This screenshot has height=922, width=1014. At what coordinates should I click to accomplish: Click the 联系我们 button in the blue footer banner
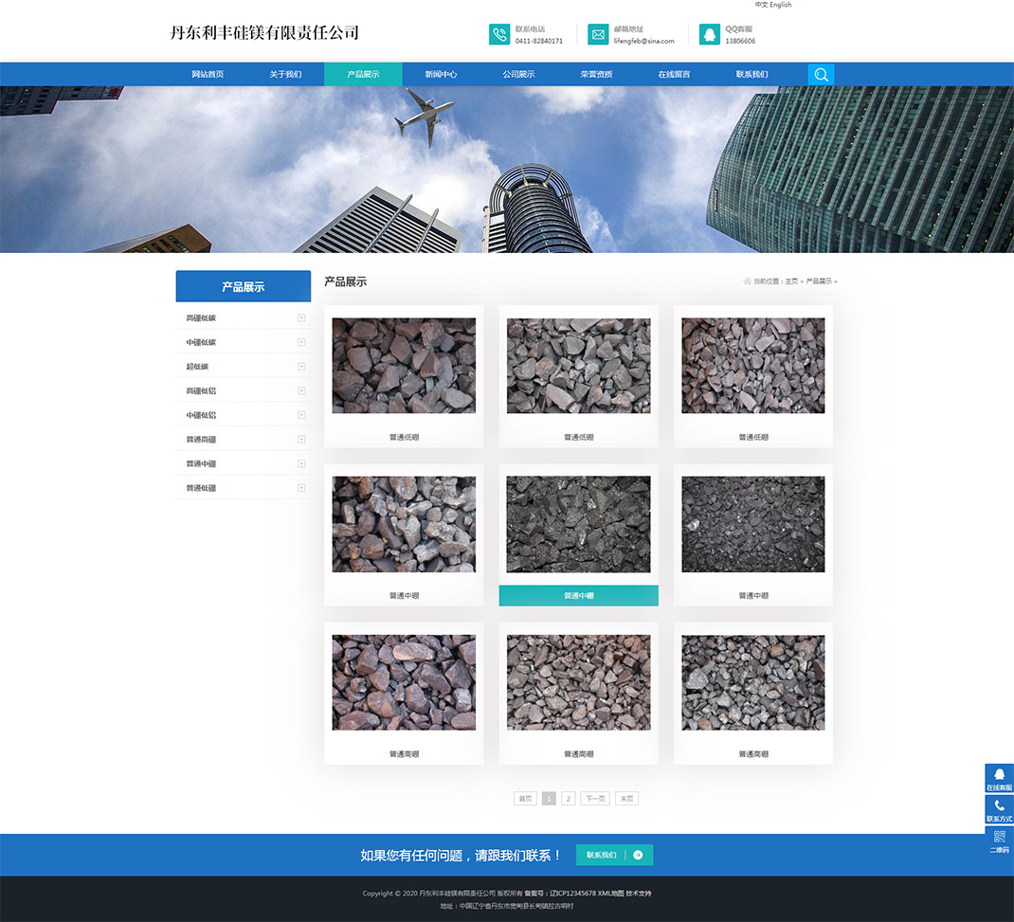(x=614, y=855)
